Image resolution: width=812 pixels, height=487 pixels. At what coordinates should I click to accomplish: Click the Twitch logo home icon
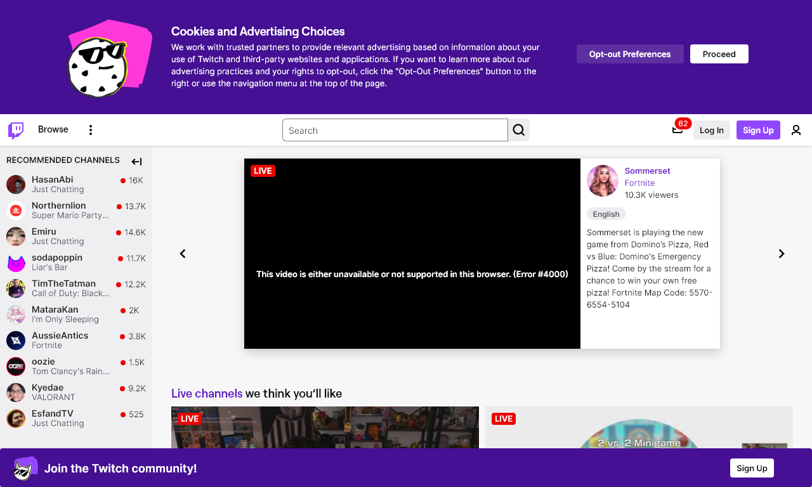(x=16, y=130)
